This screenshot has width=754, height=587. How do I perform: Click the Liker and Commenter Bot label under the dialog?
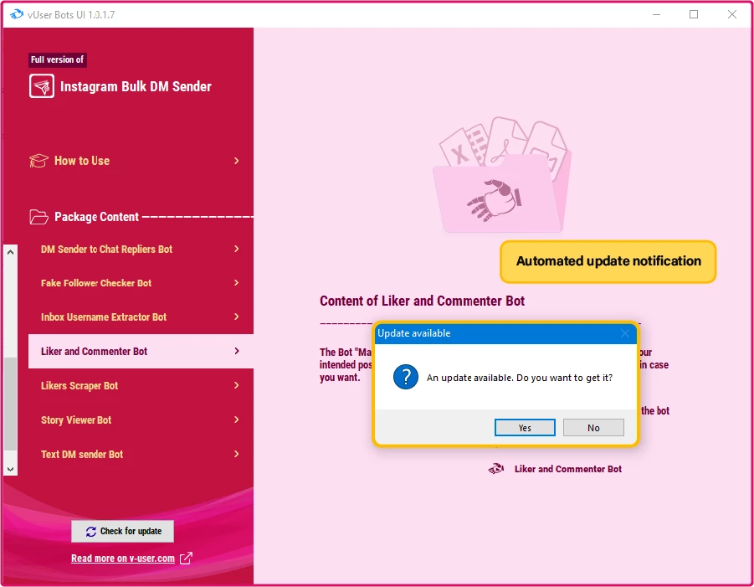[x=568, y=469]
